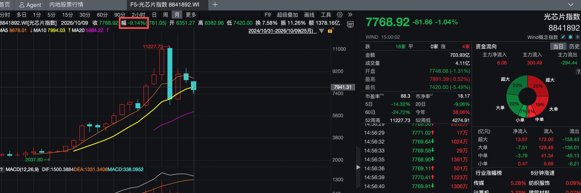Select the 2小时 period
This screenshot has width=581, height=193.
pos(138,15)
